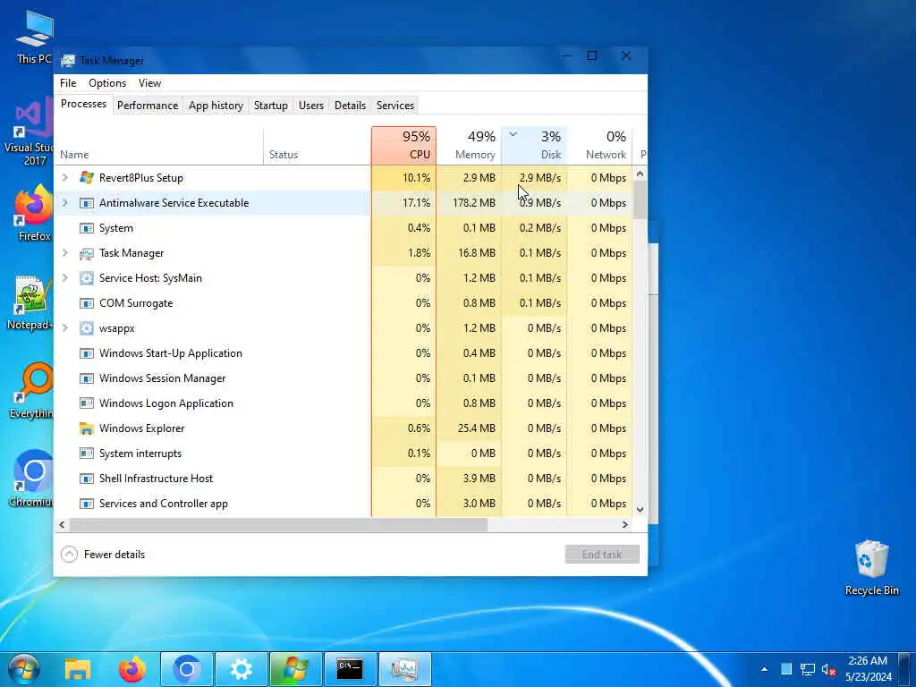Viewport: 916px width, 687px height.
Task: Sort by the Status column header
Action: click(318, 146)
